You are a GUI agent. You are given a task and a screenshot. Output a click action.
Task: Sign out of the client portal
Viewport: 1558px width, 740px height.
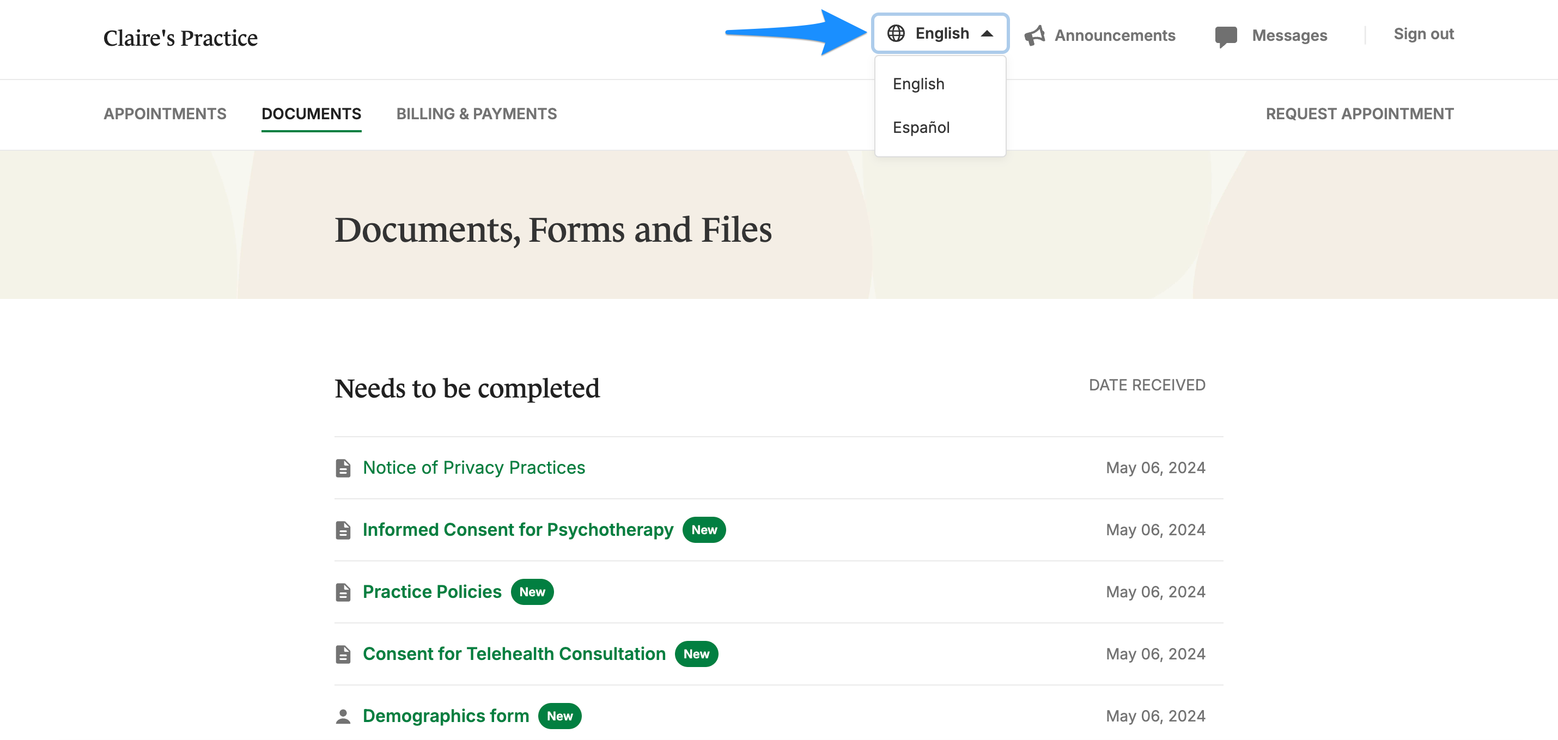coord(1423,34)
